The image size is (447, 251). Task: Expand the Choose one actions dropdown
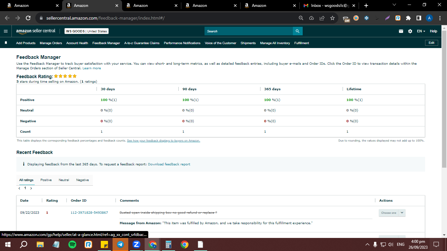click(x=392, y=213)
